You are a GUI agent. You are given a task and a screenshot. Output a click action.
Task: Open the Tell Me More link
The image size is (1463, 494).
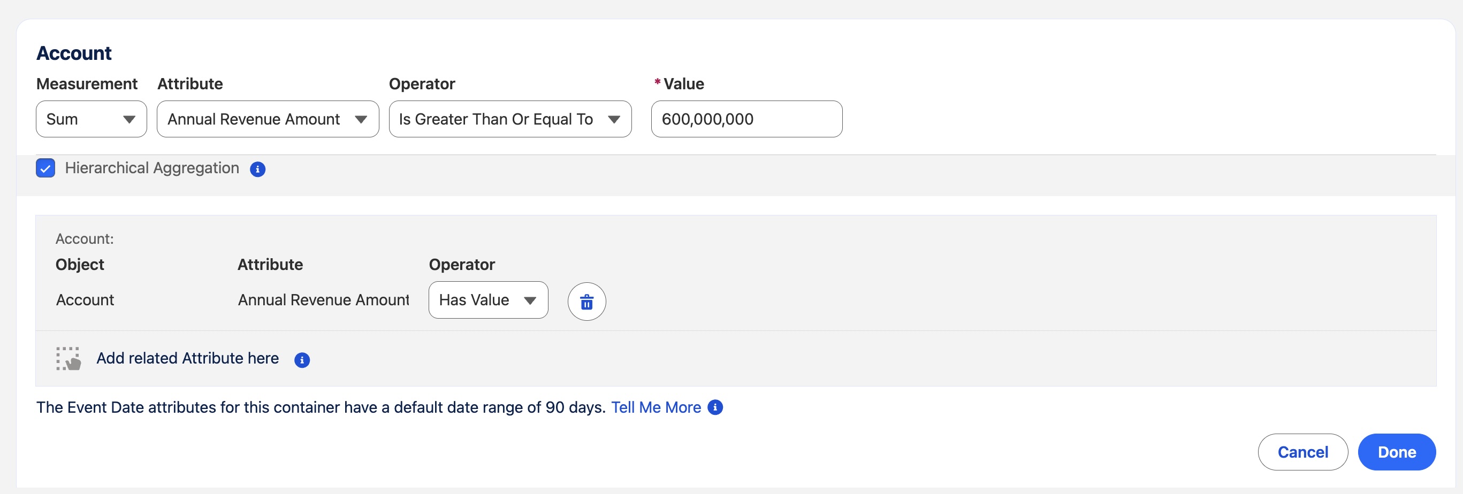656,407
